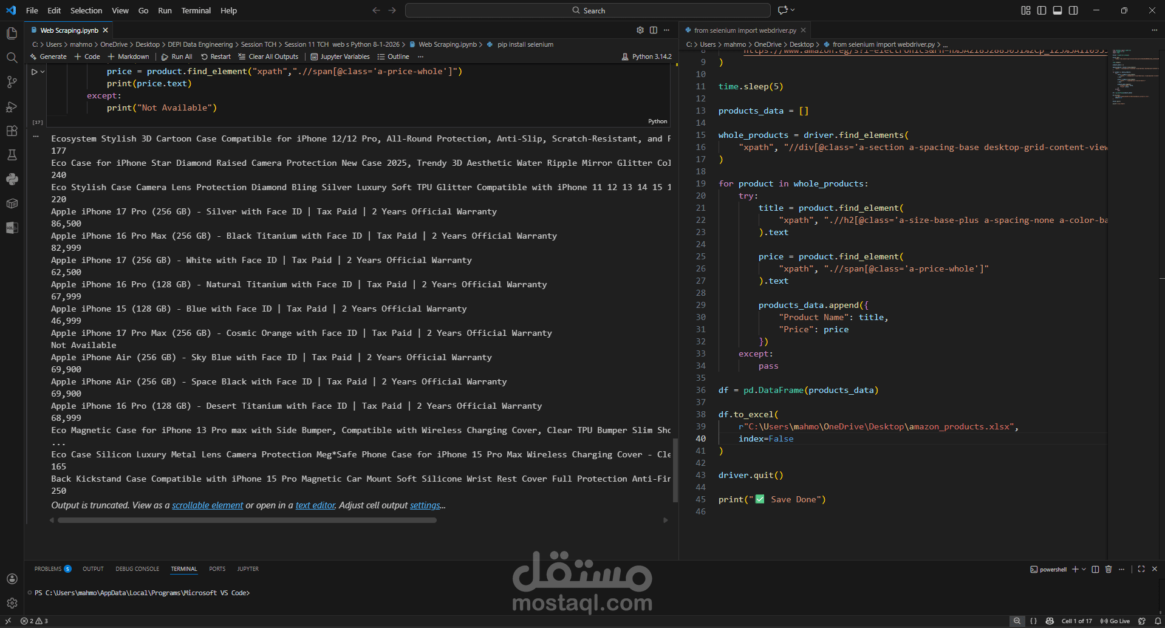Open the Selection menu

[86, 10]
